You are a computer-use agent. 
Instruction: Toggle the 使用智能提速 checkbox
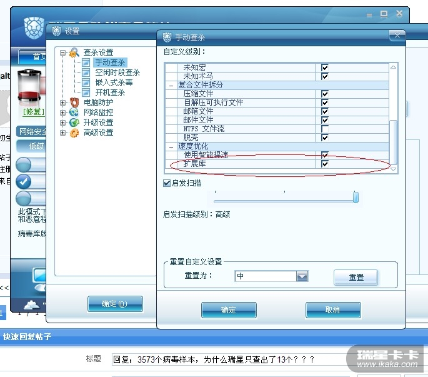tap(325, 155)
